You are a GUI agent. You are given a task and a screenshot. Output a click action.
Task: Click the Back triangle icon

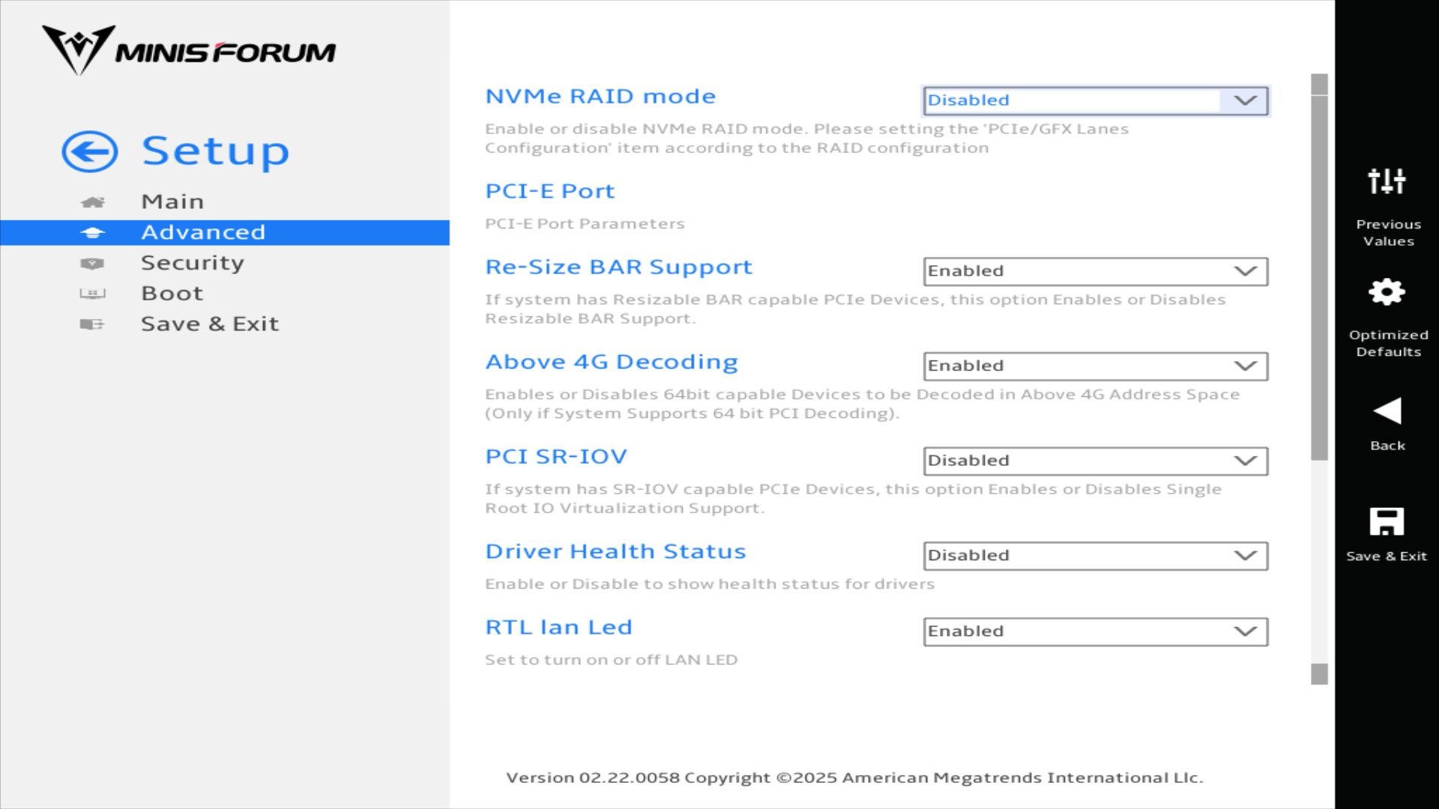click(x=1387, y=411)
